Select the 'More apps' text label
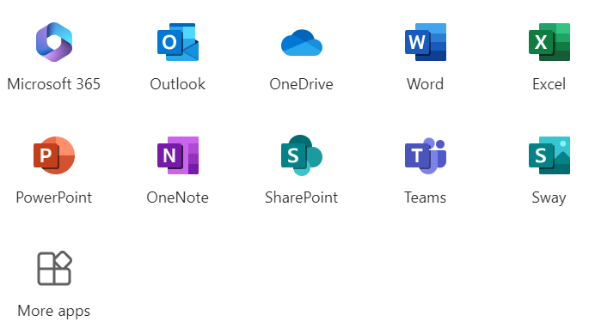 53,311
